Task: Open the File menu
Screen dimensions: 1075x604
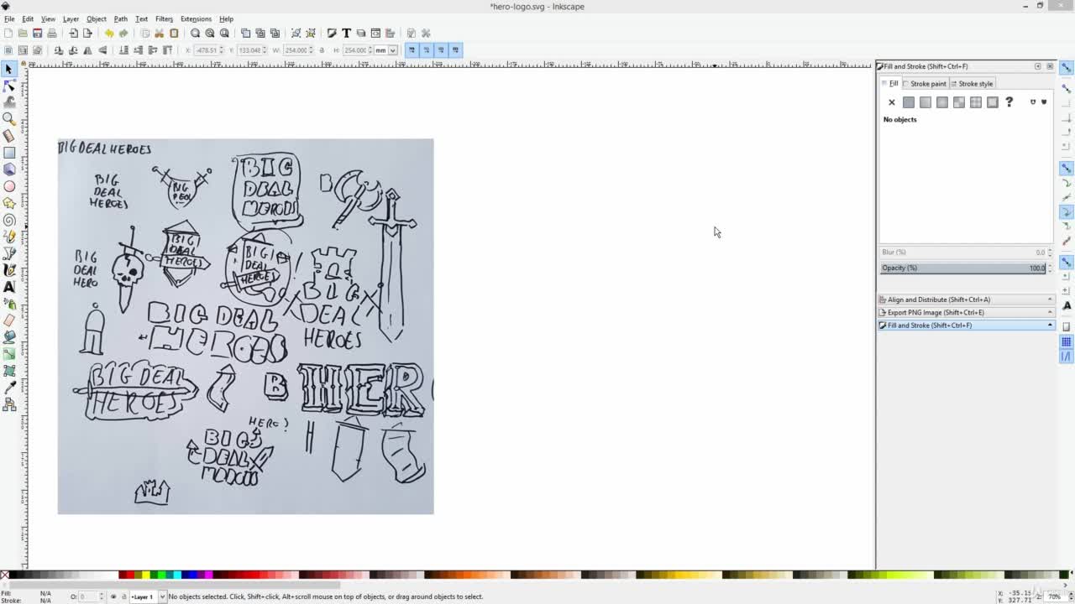Action: [x=9, y=18]
